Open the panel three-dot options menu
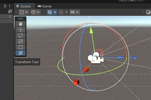The height and width of the screenshot is (100, 151). 10,6
